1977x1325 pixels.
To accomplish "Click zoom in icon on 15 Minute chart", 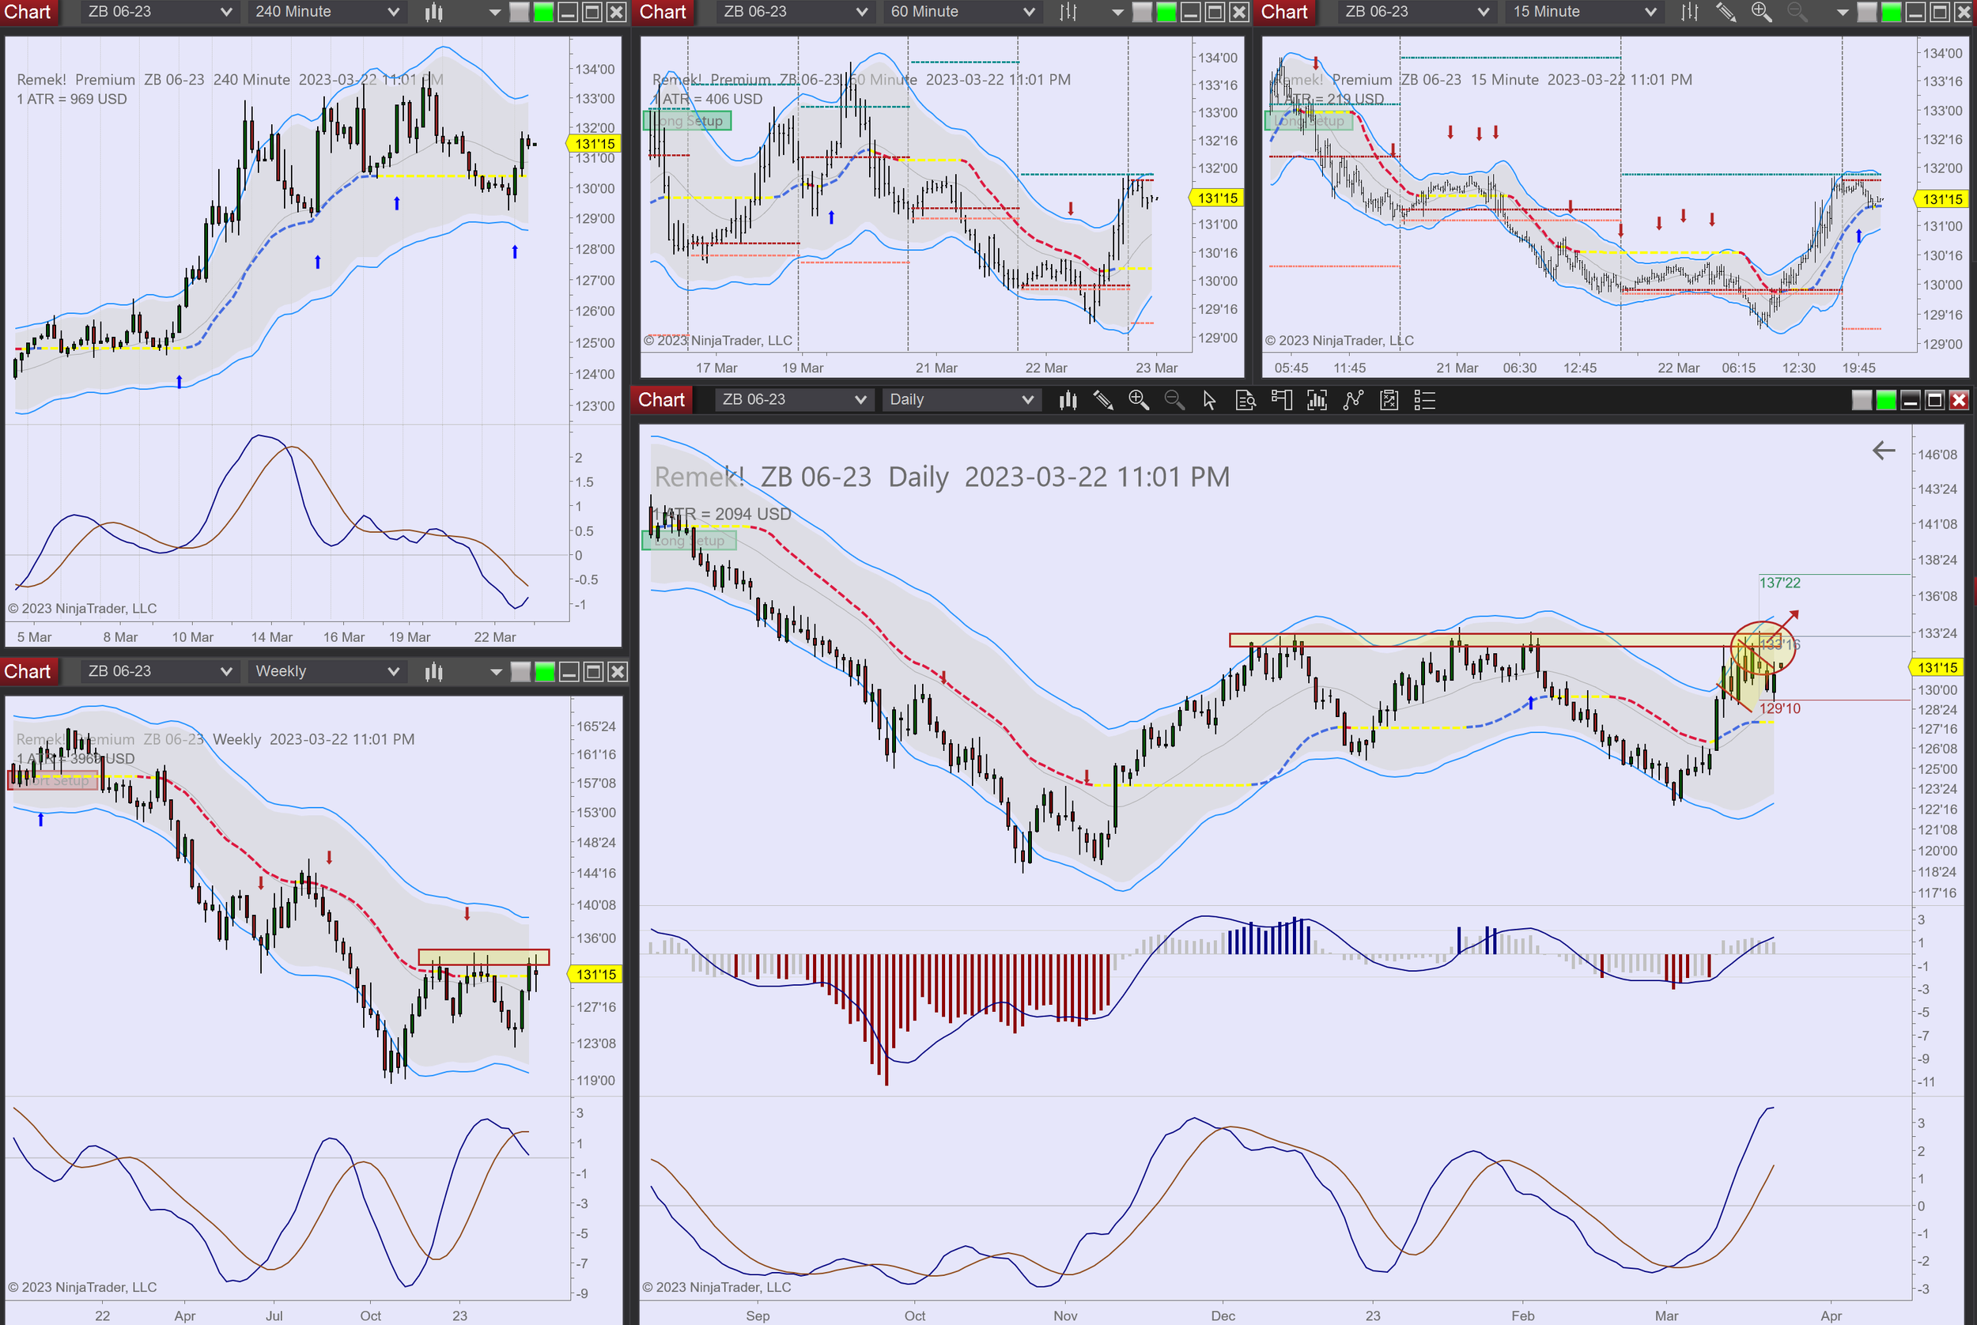I will pyautogui.click(x=1761, y=12).
